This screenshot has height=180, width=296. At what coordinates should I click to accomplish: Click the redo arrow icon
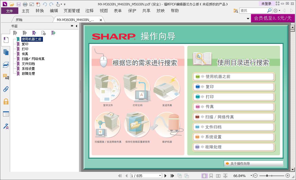click(x=51, y=4)
